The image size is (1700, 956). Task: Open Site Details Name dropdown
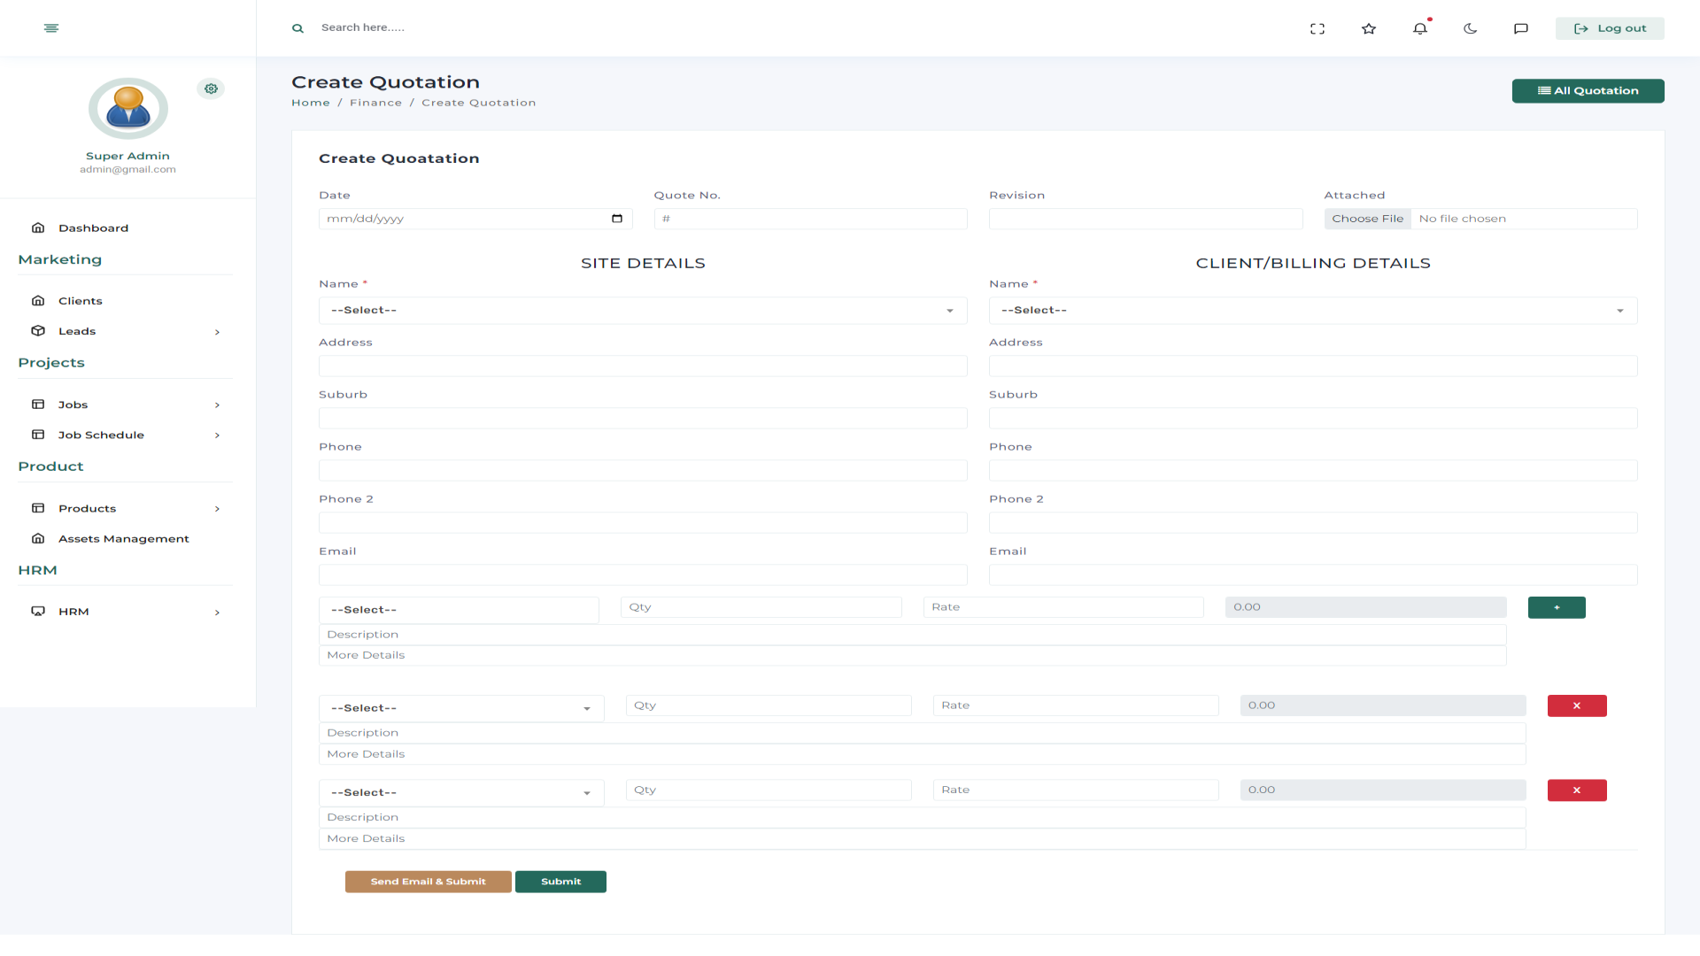click(x=642, y=311)
